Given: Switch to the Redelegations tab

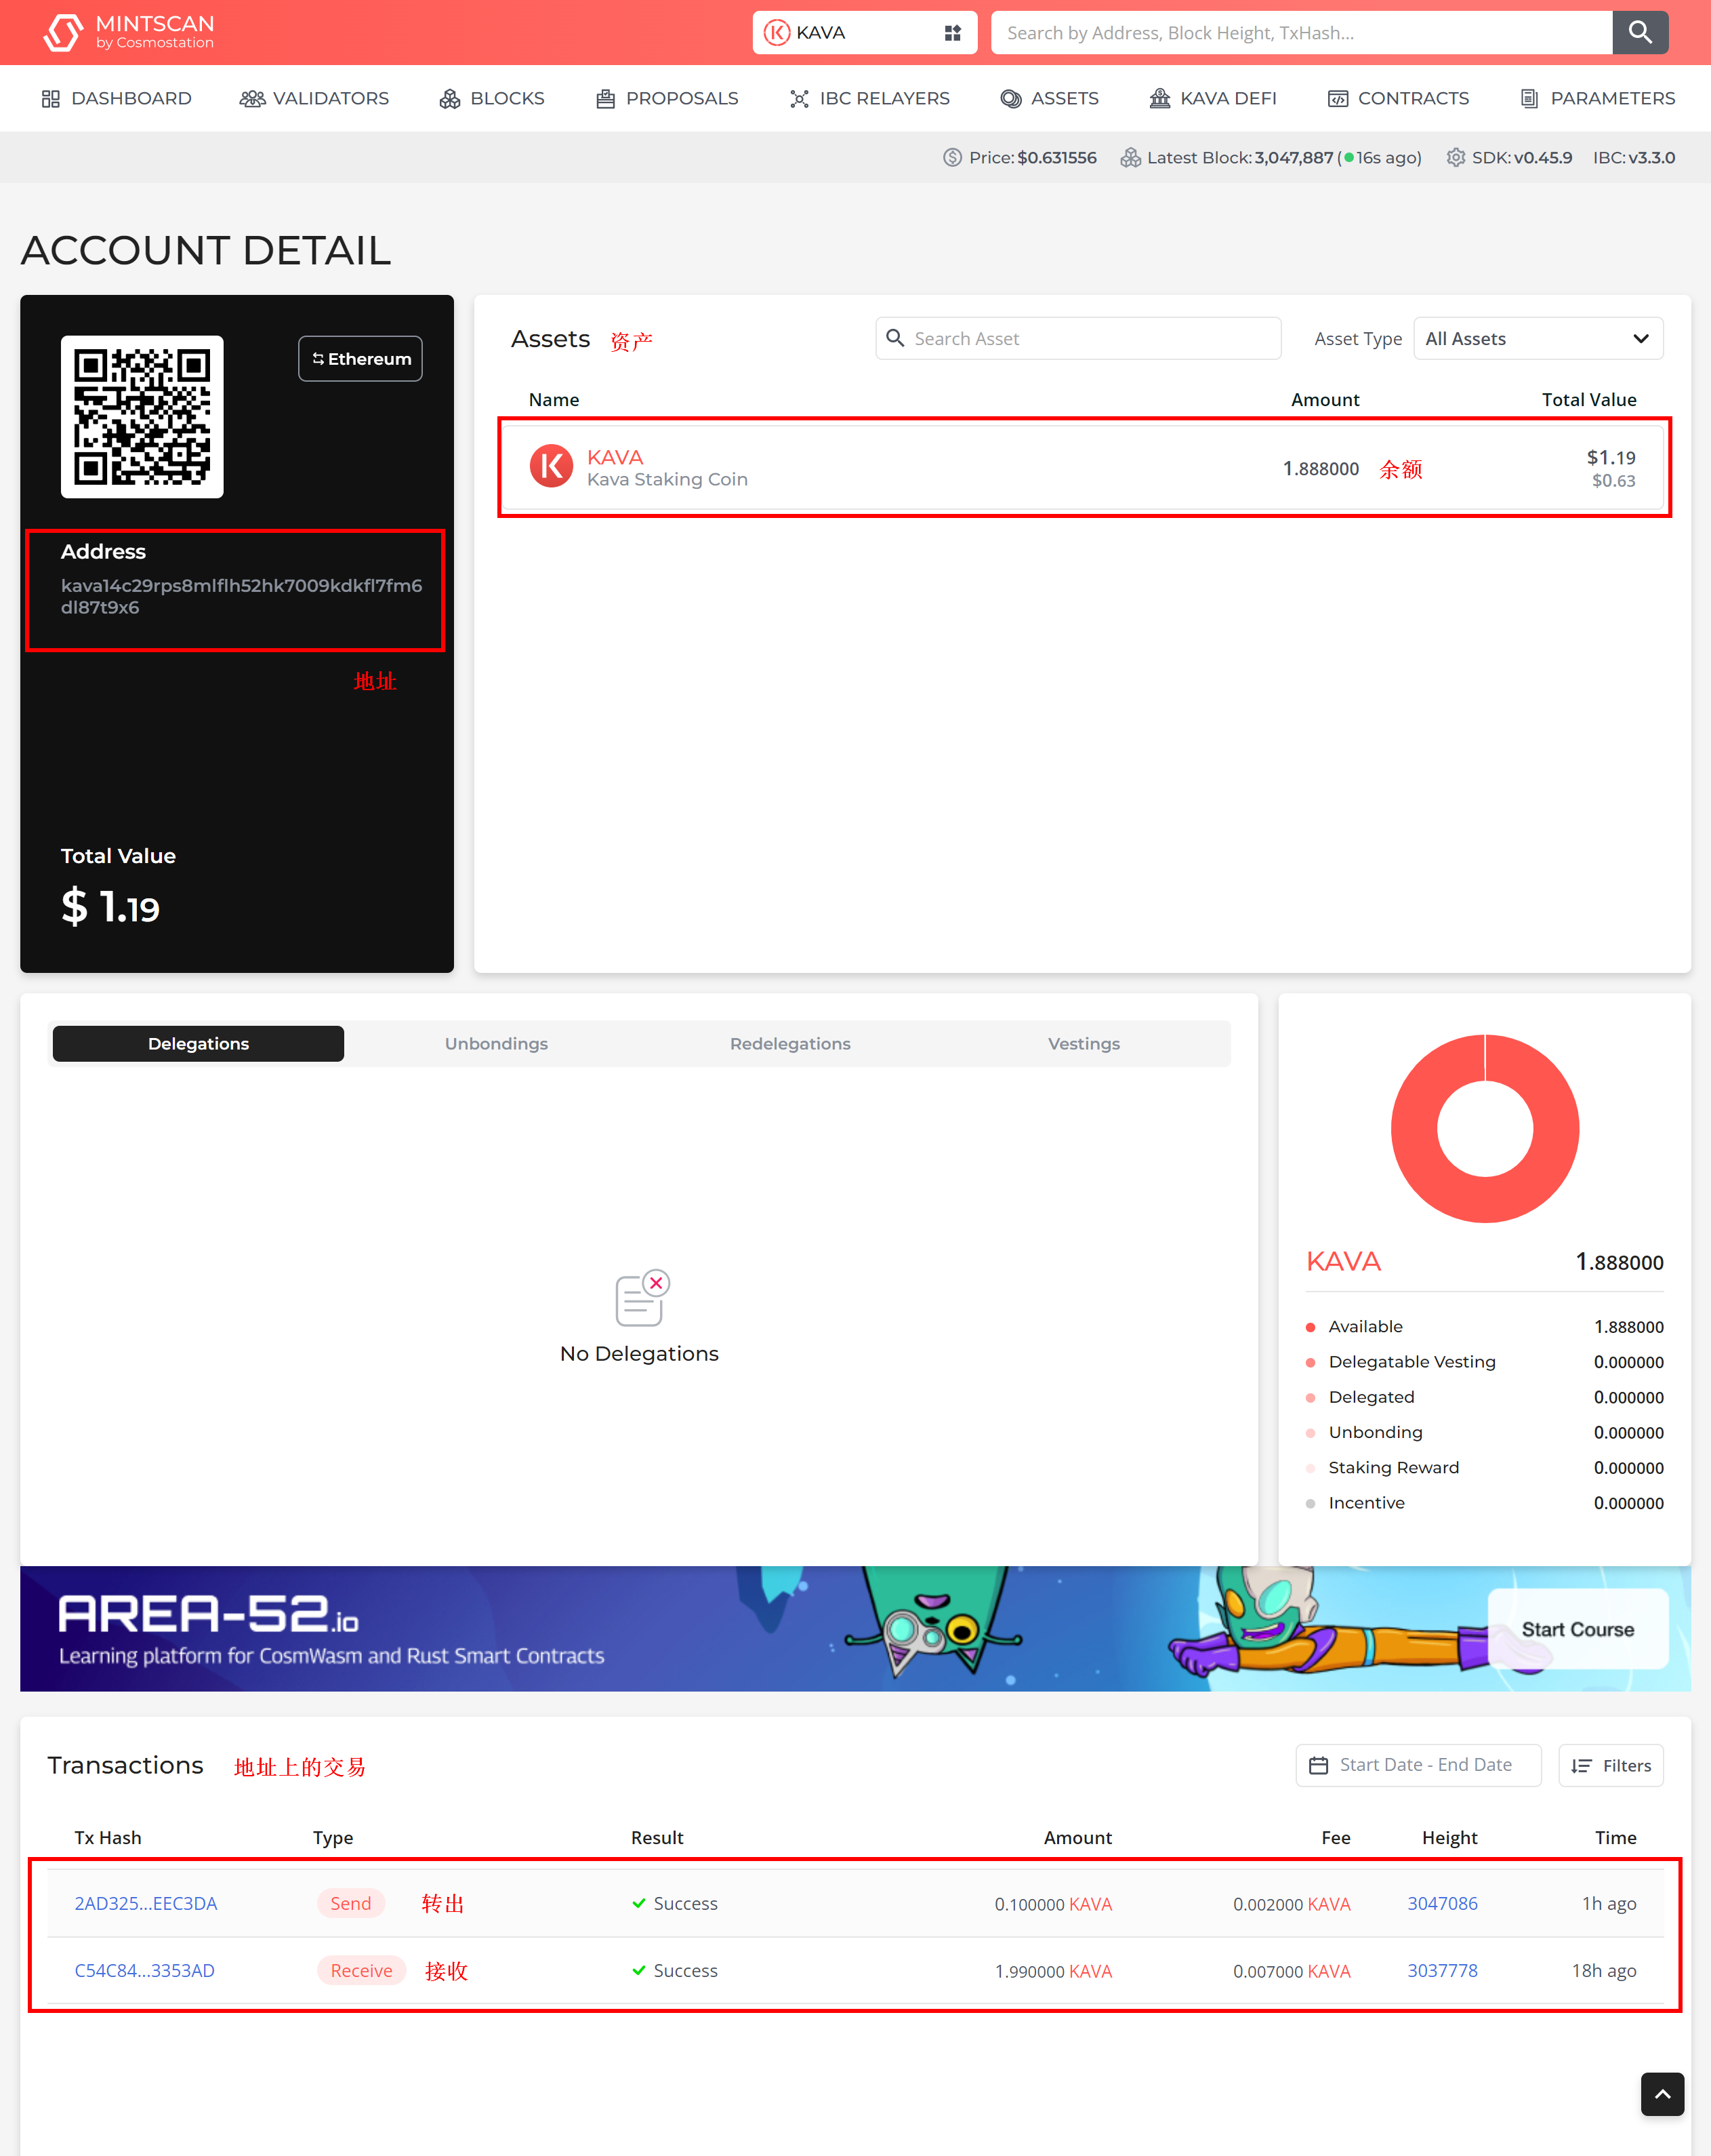Looking at the screenshot, I should pyautogui.click(x=789, y=1043).
